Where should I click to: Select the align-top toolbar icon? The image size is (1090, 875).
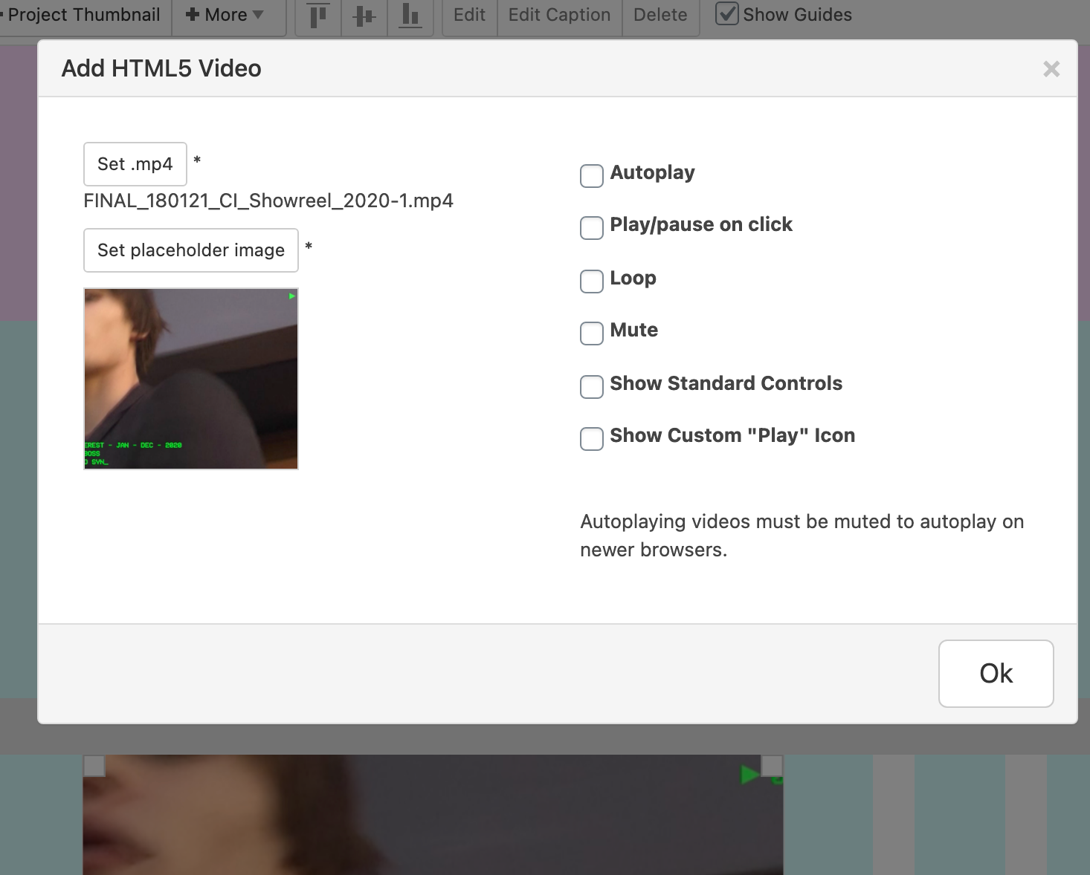[317, 15]
